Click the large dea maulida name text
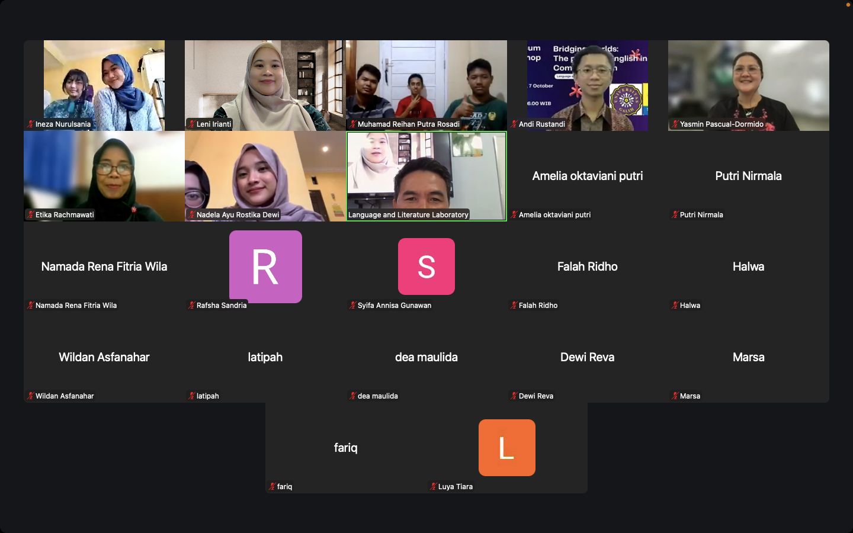Viewport: 853px width, 533px height. pyautogui.click(x=426, y=357)
